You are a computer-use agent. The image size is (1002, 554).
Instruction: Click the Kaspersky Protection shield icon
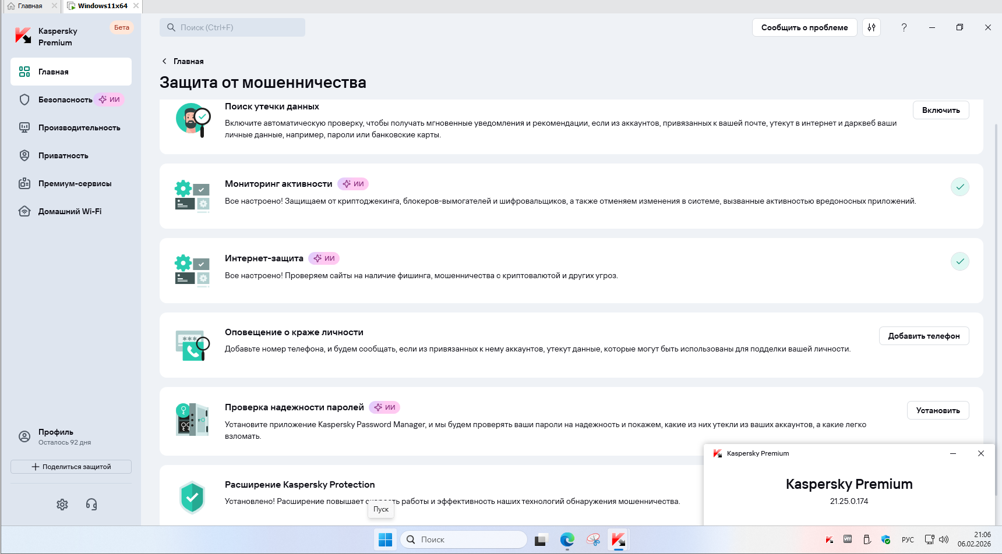coord(192,498)
